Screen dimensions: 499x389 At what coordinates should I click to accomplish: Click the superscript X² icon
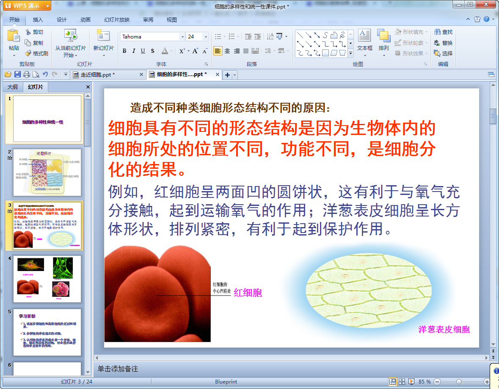pos(182,51)
